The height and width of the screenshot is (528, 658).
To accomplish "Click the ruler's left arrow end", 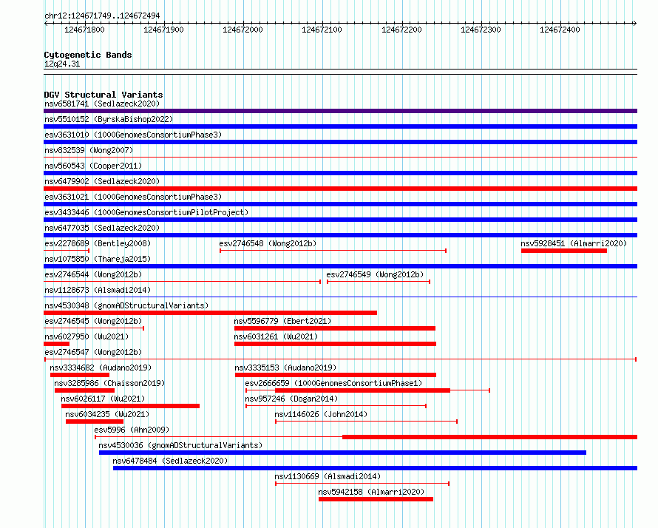I will tap(46, 23).
